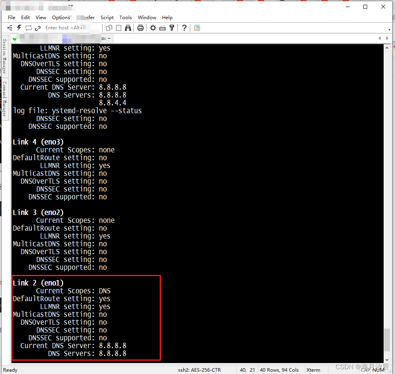Click the Enter host input field
395x374 pixels.
point(72,28)
